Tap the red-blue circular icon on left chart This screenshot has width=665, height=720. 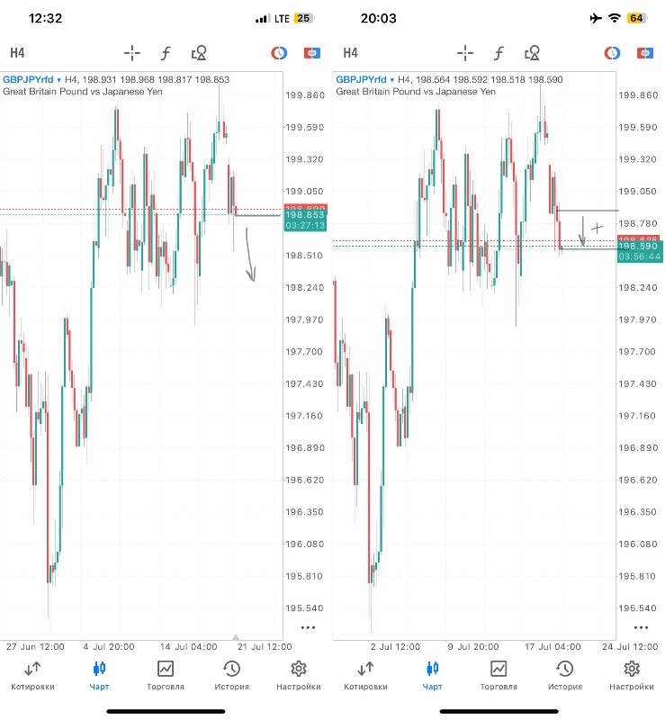(279, 53)
